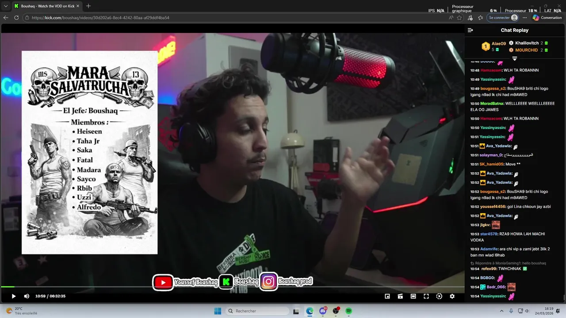The image size is (566, 318).
Task: Click username Badr_066 in chat
Action: coord(496,287)
